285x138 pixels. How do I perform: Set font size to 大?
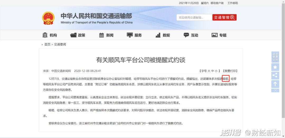pos(209,71)
